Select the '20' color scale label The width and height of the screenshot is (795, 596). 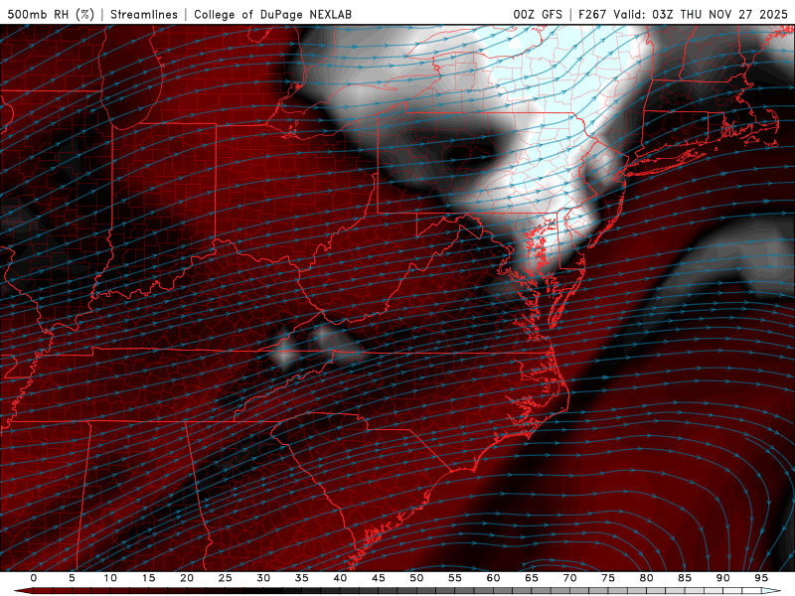pos(187,578)
